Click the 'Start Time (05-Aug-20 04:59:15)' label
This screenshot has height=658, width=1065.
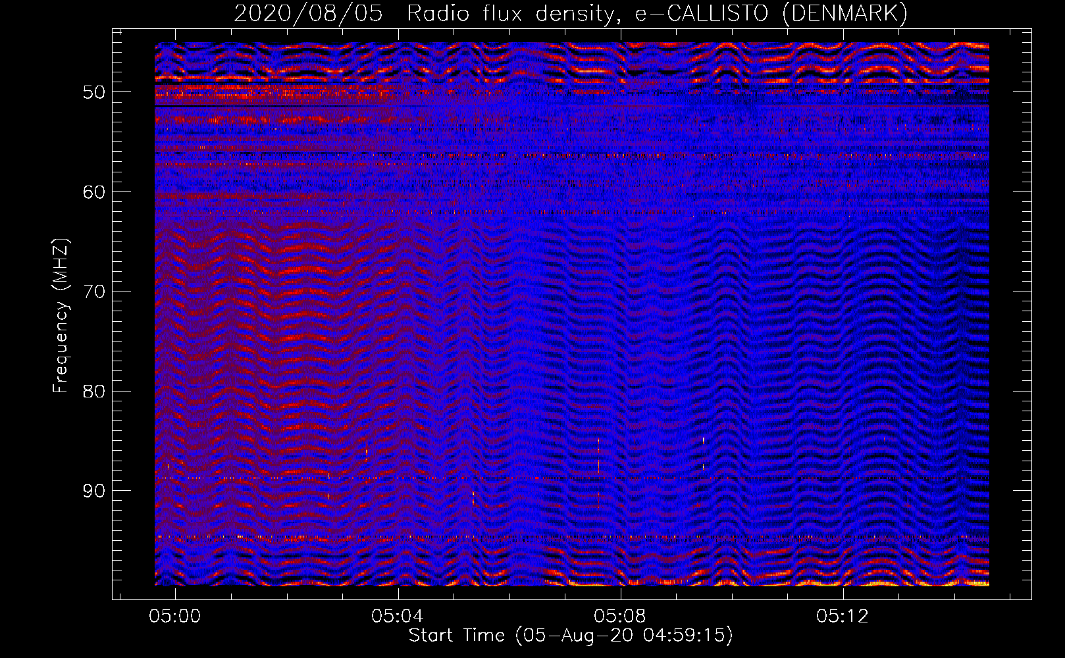coord(571,636)
